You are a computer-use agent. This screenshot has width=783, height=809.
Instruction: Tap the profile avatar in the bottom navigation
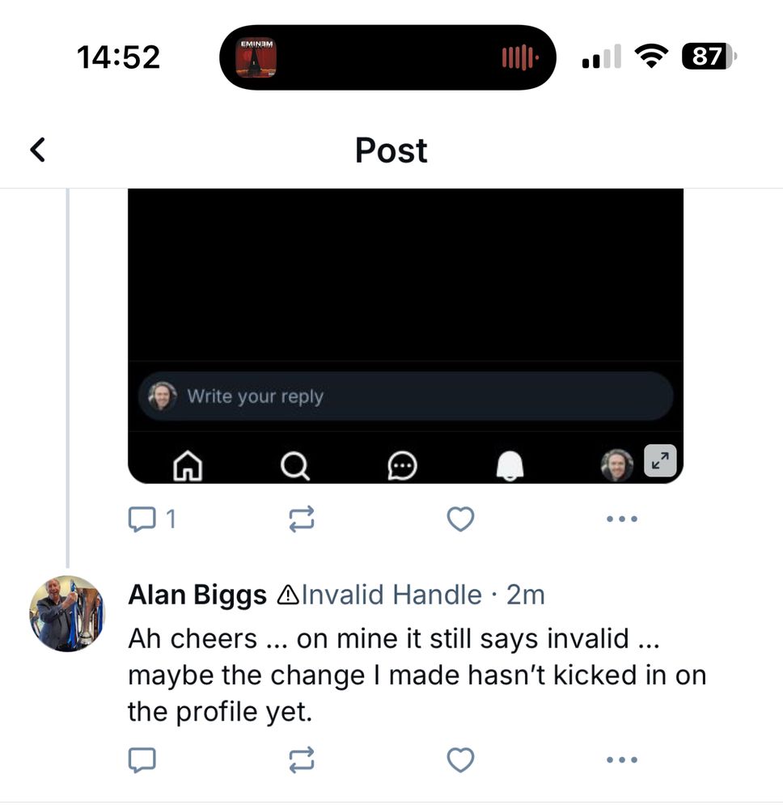pyautogui.click(x=619, y=465)
